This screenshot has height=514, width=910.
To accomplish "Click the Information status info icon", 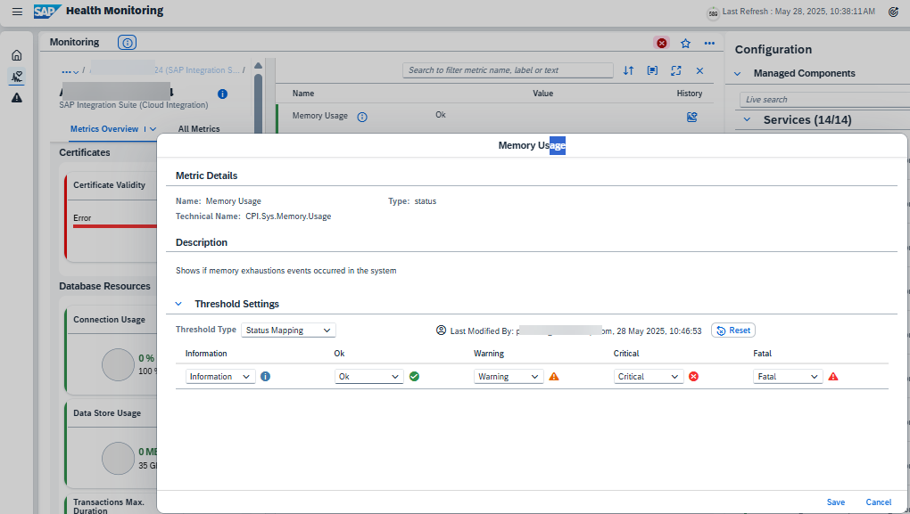I will [x=265, y=376].
